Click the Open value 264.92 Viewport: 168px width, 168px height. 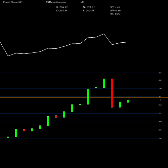(x=62, y=7)
